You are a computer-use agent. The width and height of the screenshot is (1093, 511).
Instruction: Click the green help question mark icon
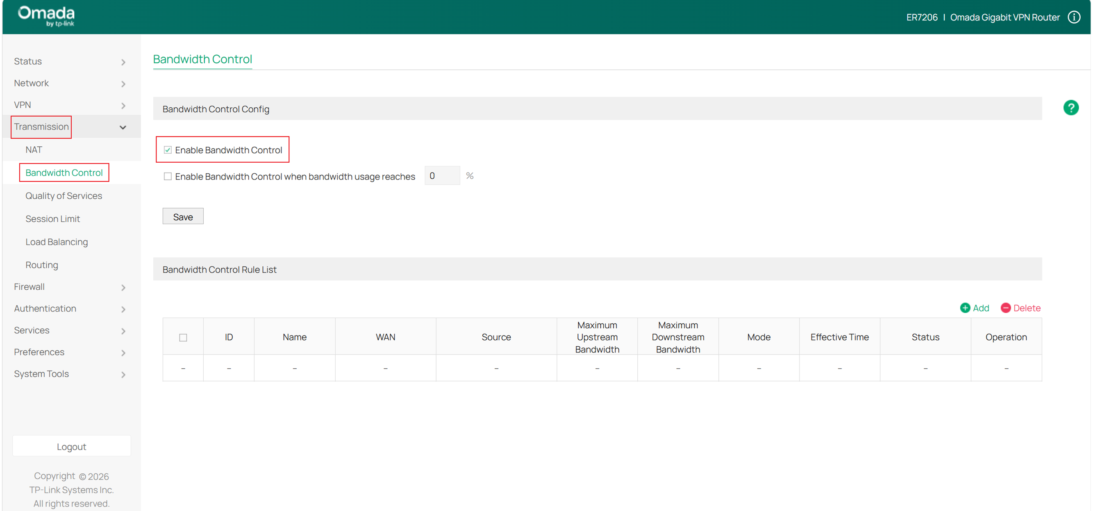1071,107
